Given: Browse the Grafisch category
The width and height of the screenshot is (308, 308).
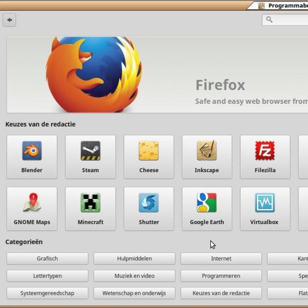Looking at the screenshot, I should tap(47, 258).
